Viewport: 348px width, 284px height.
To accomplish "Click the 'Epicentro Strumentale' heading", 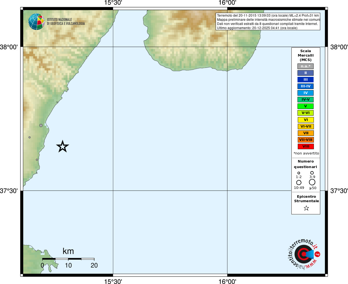I will click(x=306, y=199).
